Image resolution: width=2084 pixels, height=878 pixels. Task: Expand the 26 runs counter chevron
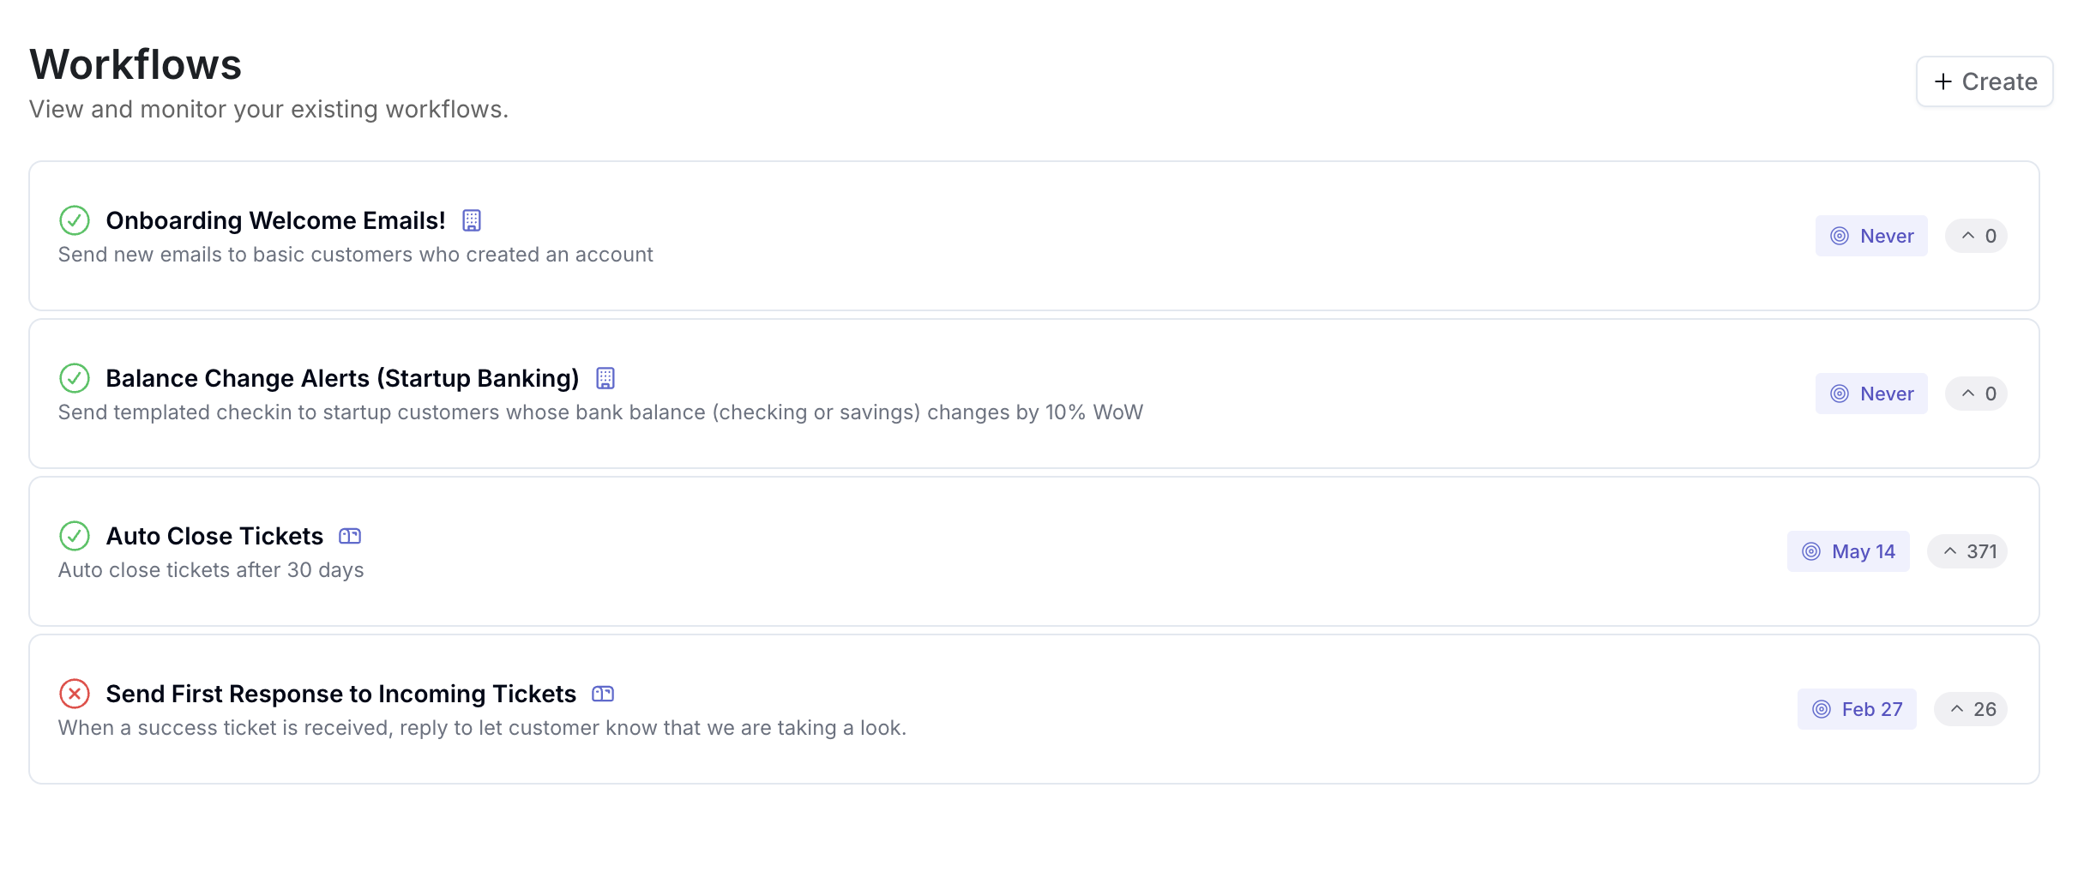pos(1957,709)
